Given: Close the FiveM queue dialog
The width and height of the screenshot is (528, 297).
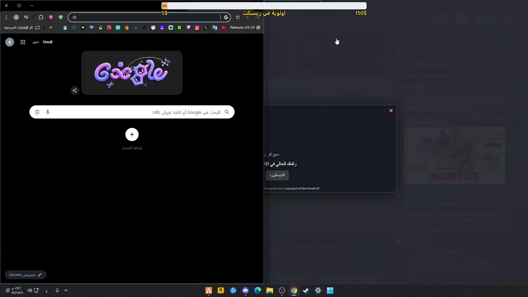Looking at the screenshot, I should (x=391, y=110).
